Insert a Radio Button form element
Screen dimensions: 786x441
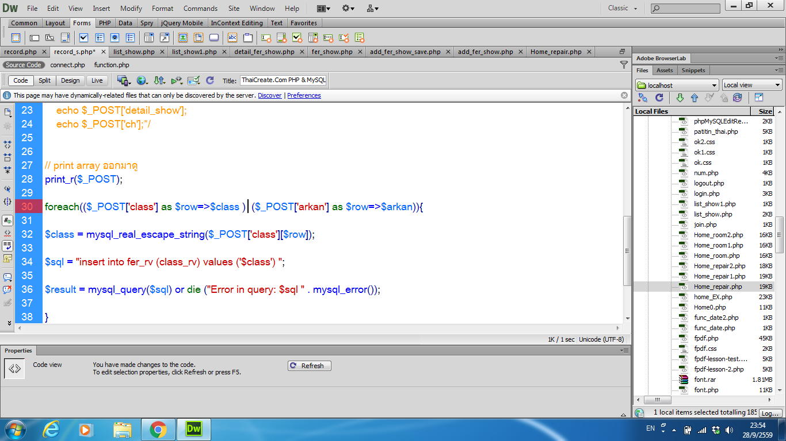[115, 38]
